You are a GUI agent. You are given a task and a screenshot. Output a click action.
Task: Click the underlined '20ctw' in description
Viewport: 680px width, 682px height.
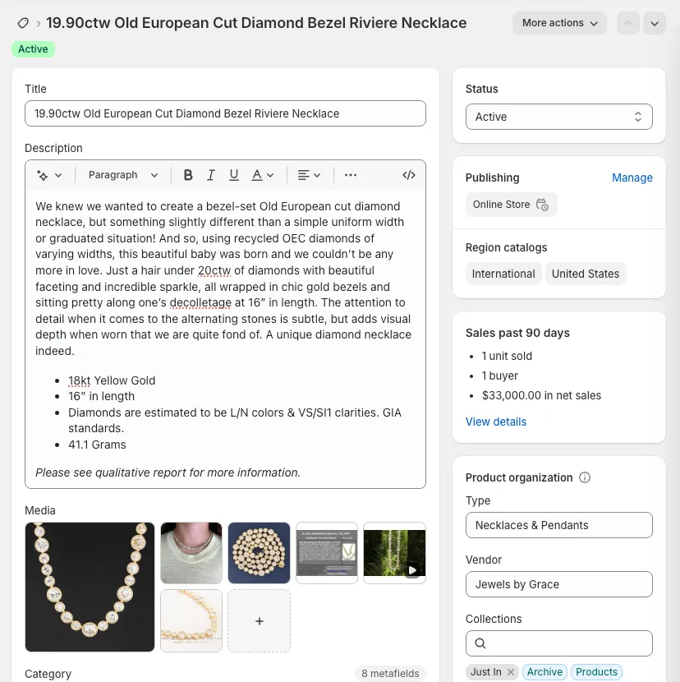[214, 270]
